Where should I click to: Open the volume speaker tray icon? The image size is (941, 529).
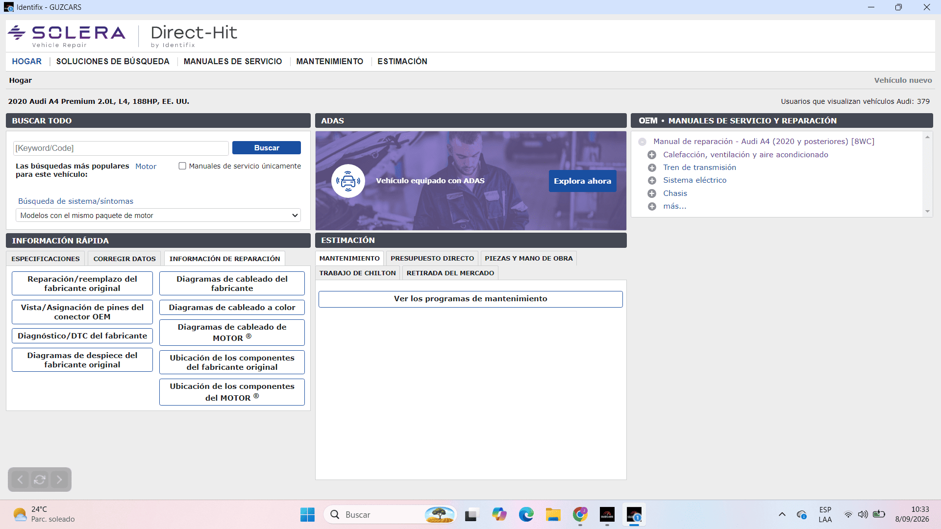click(x=863, y=514)
